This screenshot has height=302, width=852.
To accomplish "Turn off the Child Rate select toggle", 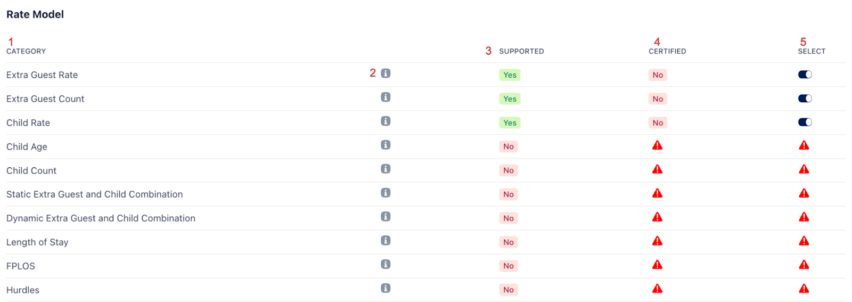I will tap(805, 123).
